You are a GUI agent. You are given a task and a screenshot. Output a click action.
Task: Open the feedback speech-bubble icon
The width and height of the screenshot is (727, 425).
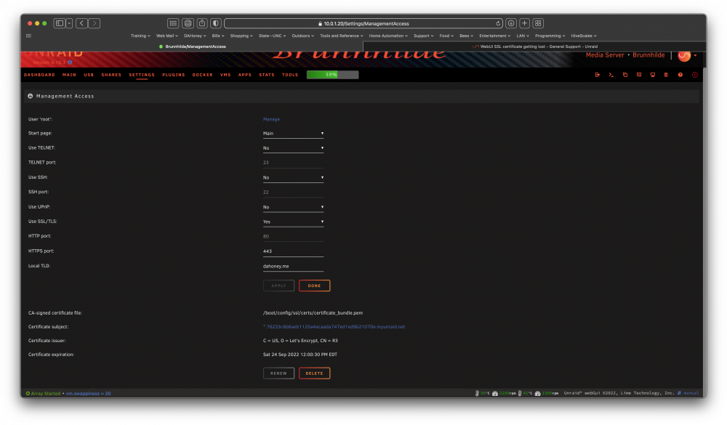[639, 75]
